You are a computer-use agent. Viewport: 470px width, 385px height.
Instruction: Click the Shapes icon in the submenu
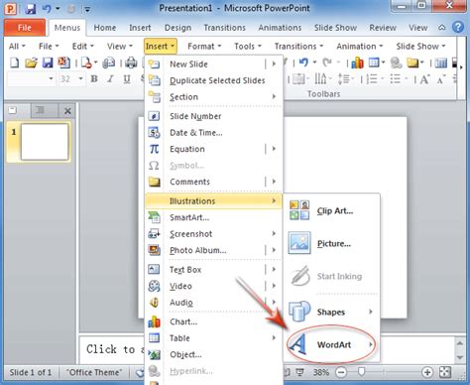(x=299, y=312)
